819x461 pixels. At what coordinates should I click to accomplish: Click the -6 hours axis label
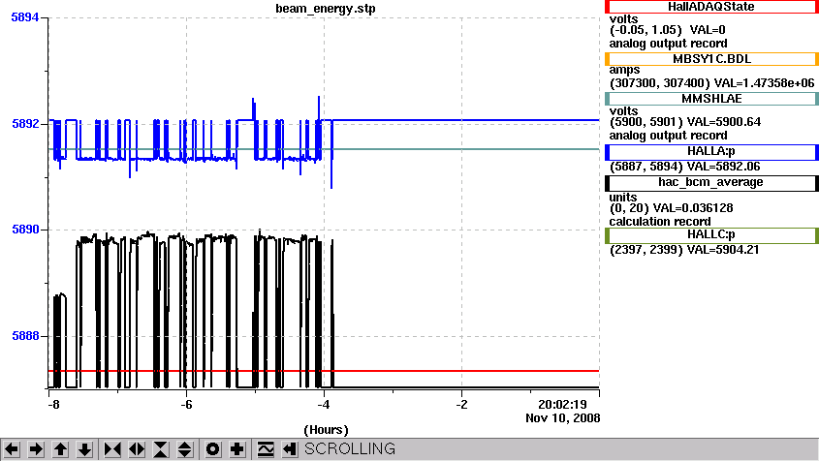coord(186,405)
